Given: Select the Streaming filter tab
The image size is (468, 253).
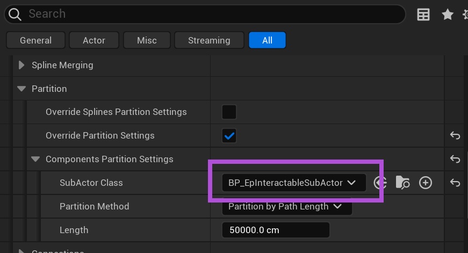Looking at the screenshot, I should pyautogui.click(x=209, y=40).
